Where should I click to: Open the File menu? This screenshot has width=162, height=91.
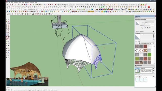(x=7, y=3)
